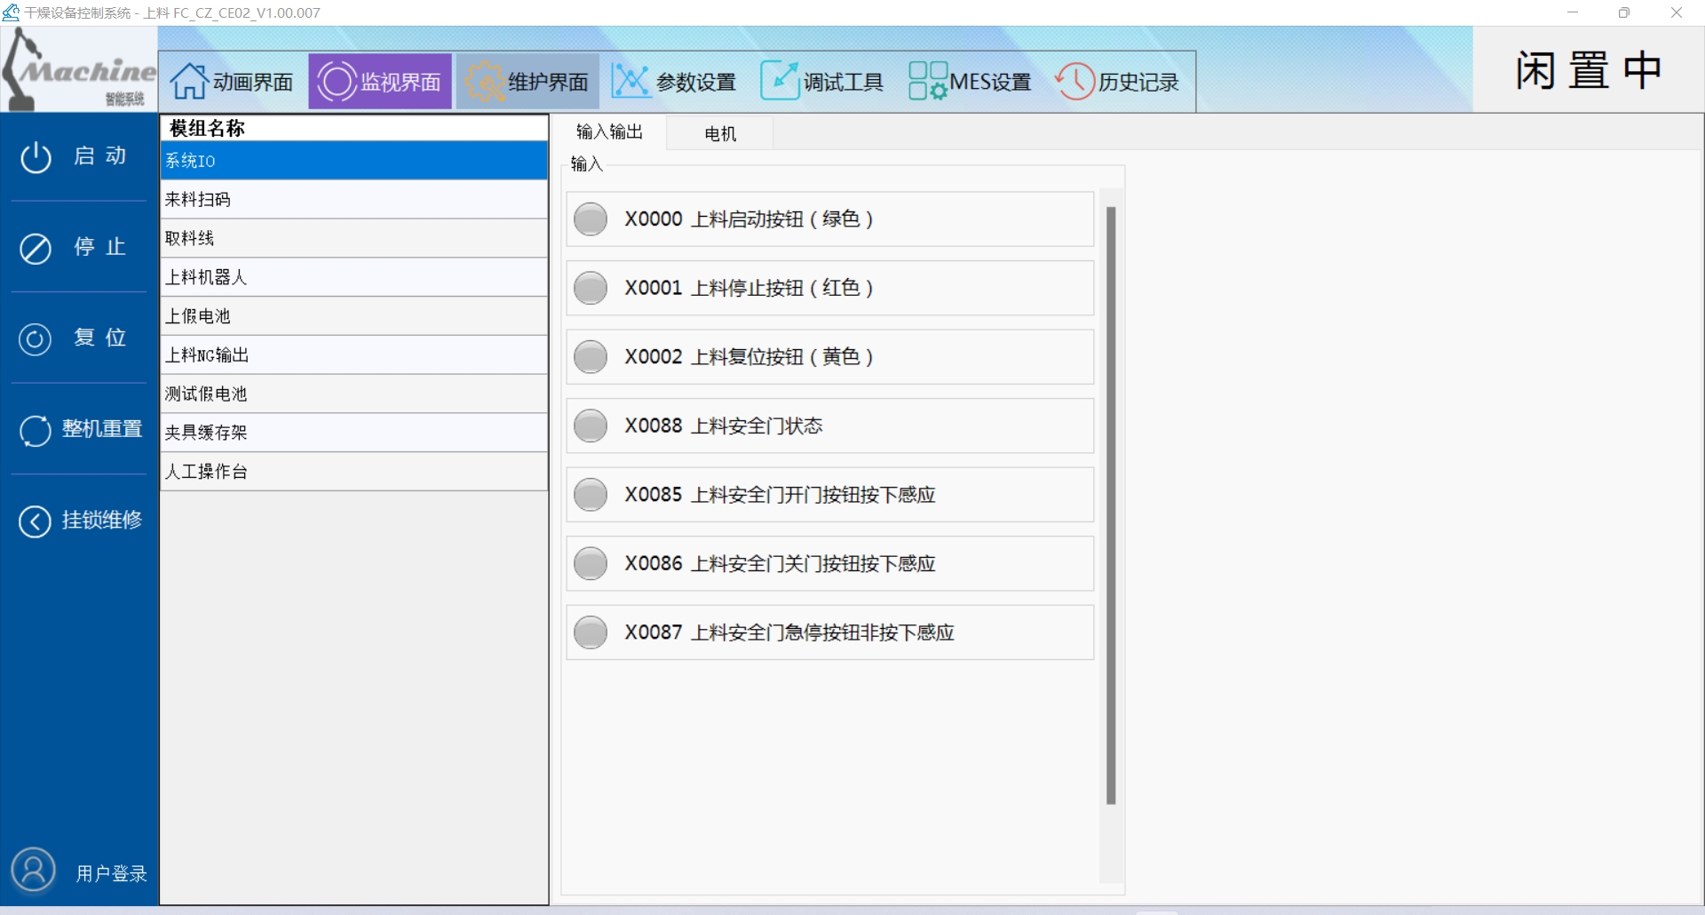Click the input list vertical scrollbar
The width and height of the screenshot is (1705, 915).
click(1111, 505)
